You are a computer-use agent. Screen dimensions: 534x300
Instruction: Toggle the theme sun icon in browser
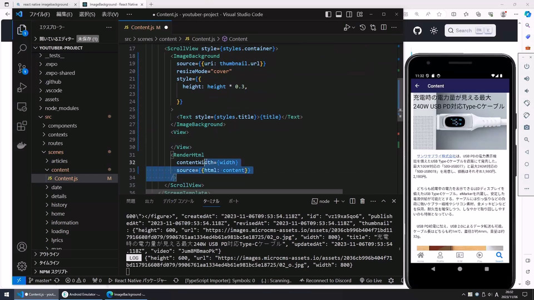[x=434, y=31]
